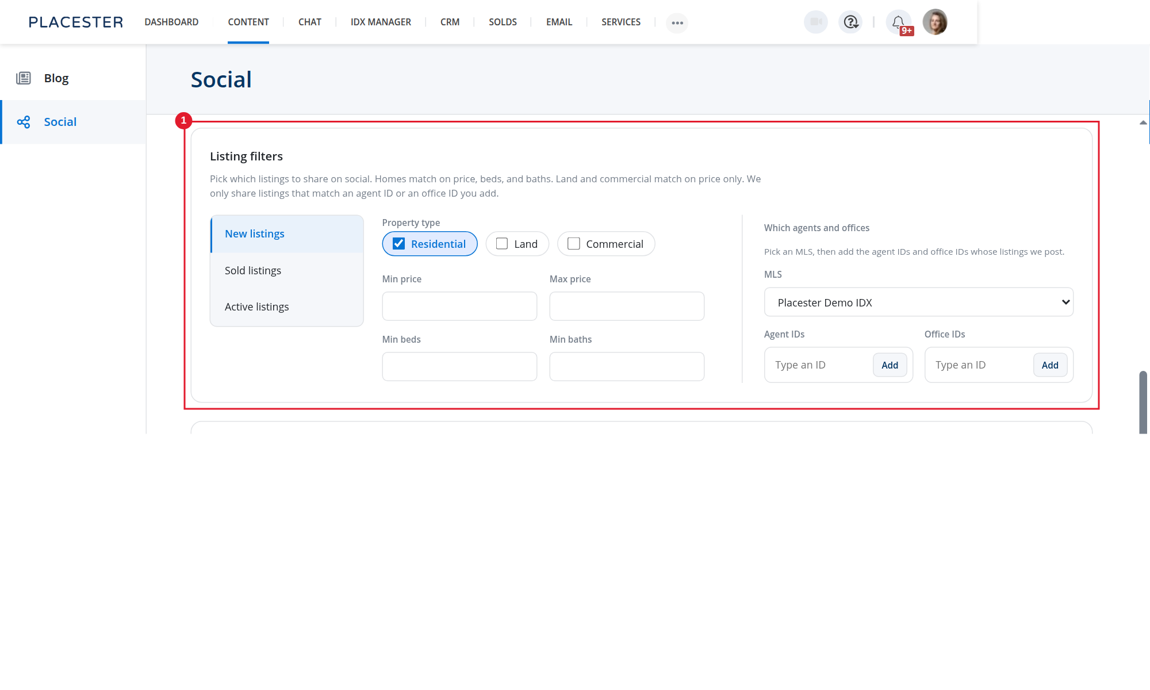Open the Blog sidebar item
Screen dimensions: 1150x690
73,78
